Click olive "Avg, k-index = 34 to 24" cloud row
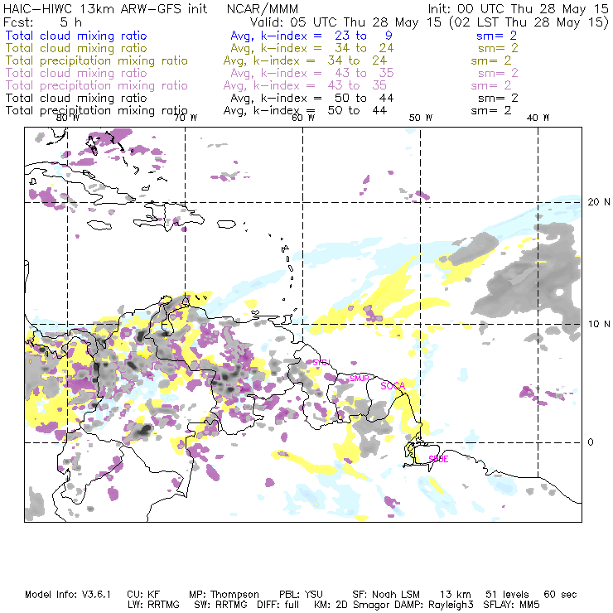 (x=312, y=48)
